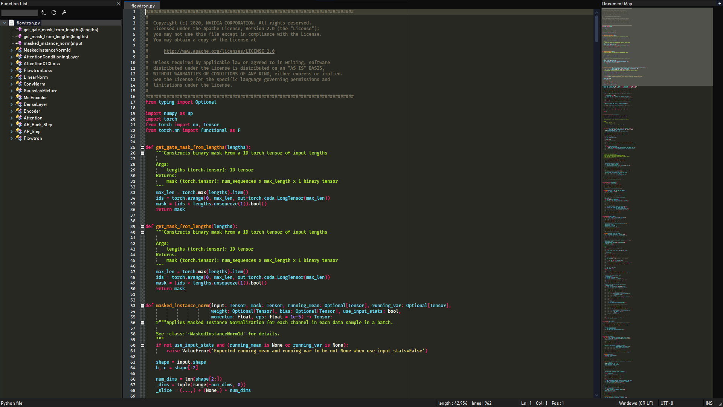The height and width of the screenshot is (407, 723).
Task: Click class icon beside AttentionConditioningLayer
Action: point(19,57)
